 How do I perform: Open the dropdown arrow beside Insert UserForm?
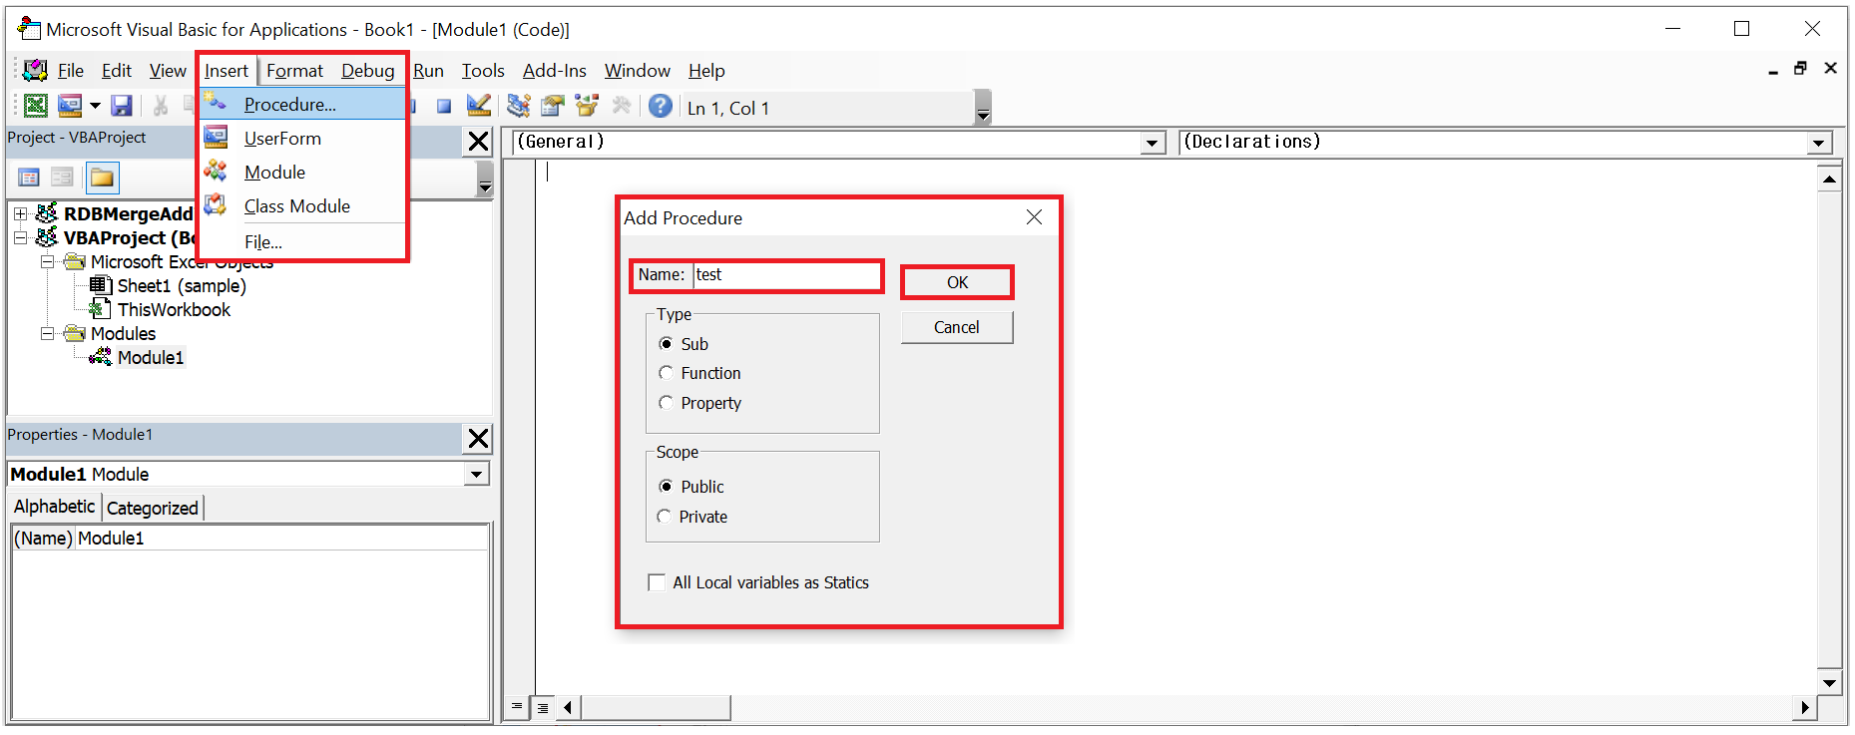(95, 106)
